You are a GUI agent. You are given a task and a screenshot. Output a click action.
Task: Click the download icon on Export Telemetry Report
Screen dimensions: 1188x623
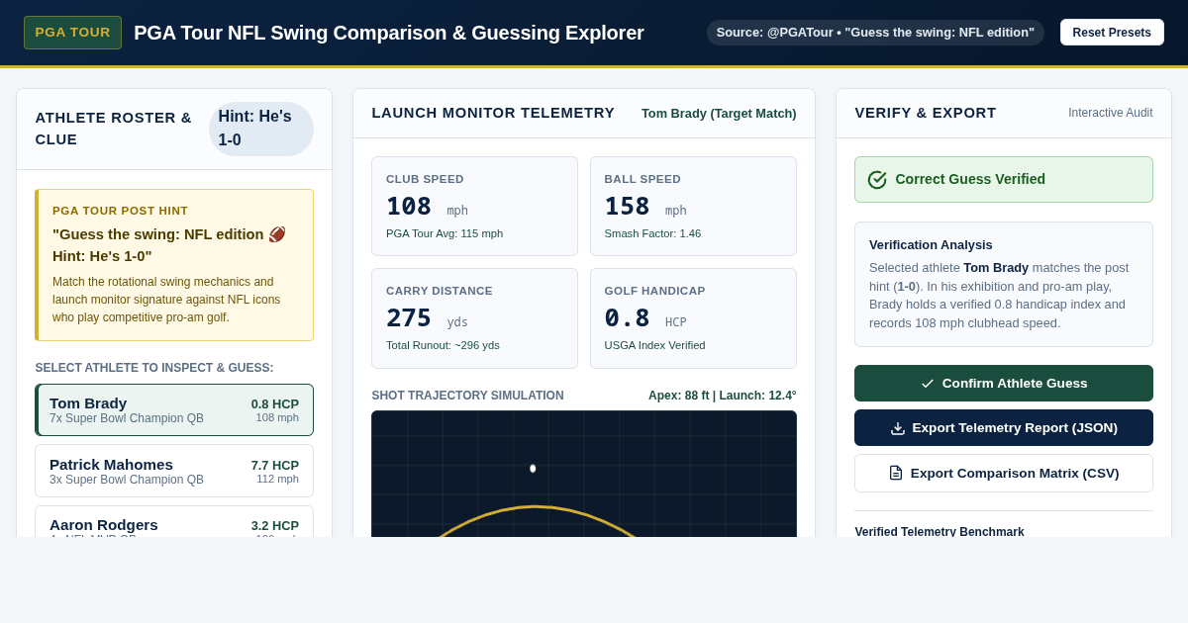(x=898, y=428)
